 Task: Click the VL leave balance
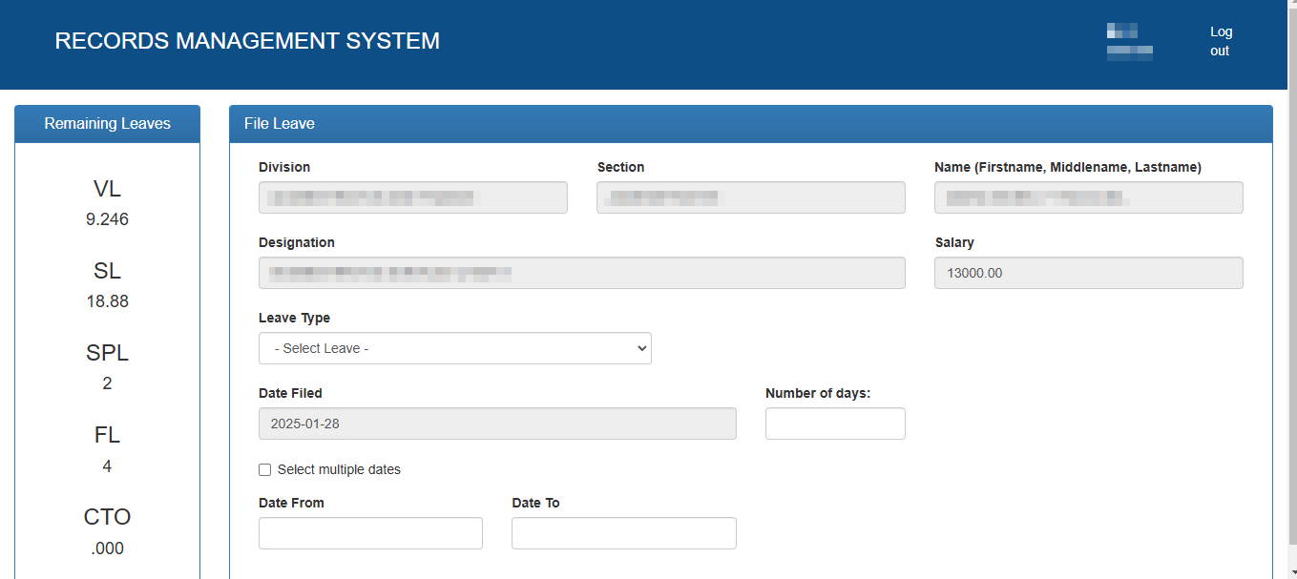tap(107, 202)
